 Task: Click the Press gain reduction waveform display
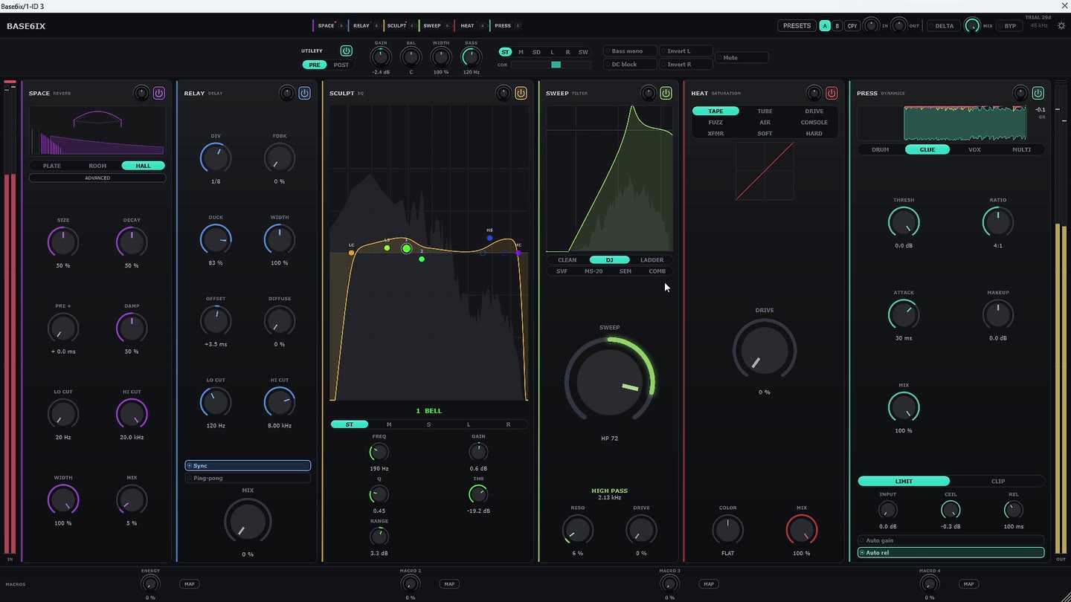coord(942,123)
